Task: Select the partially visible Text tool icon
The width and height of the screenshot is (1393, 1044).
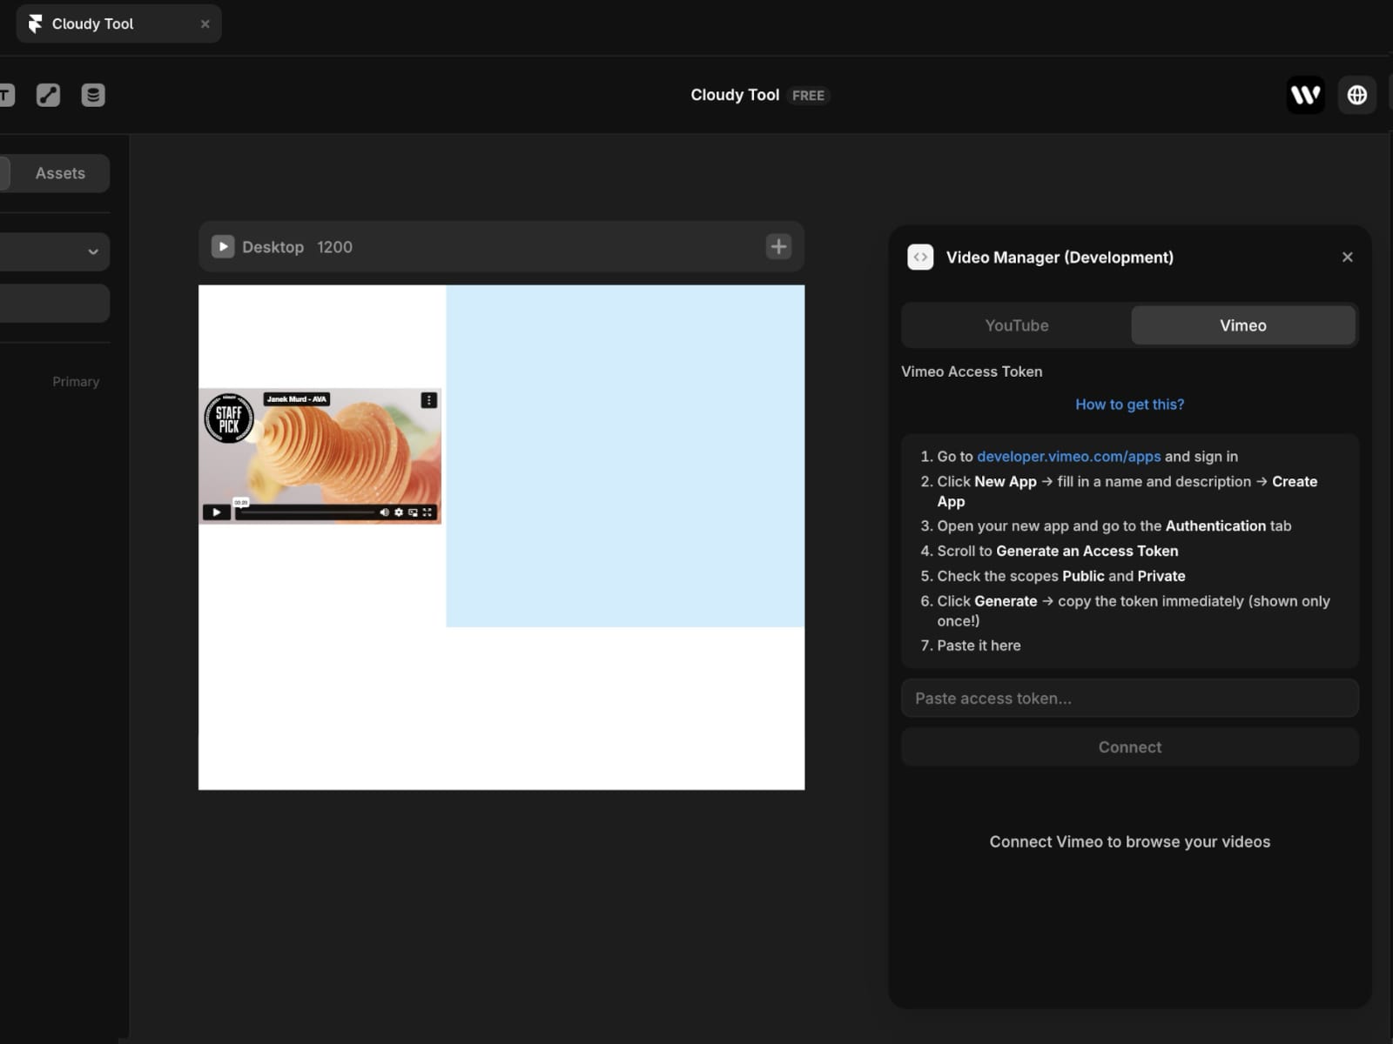Action: [x=7, y=95]
